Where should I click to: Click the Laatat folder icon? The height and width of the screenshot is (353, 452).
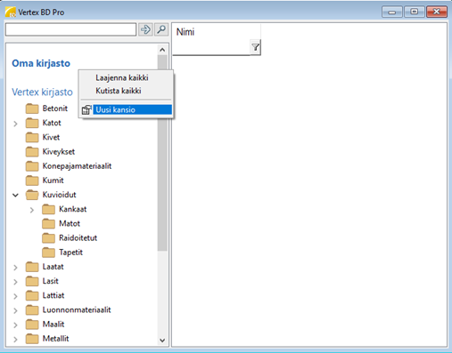pyautogui.click(x=32, y=267)
